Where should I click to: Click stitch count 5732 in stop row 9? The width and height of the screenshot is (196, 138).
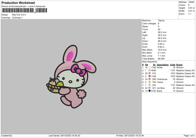point(154,91)
